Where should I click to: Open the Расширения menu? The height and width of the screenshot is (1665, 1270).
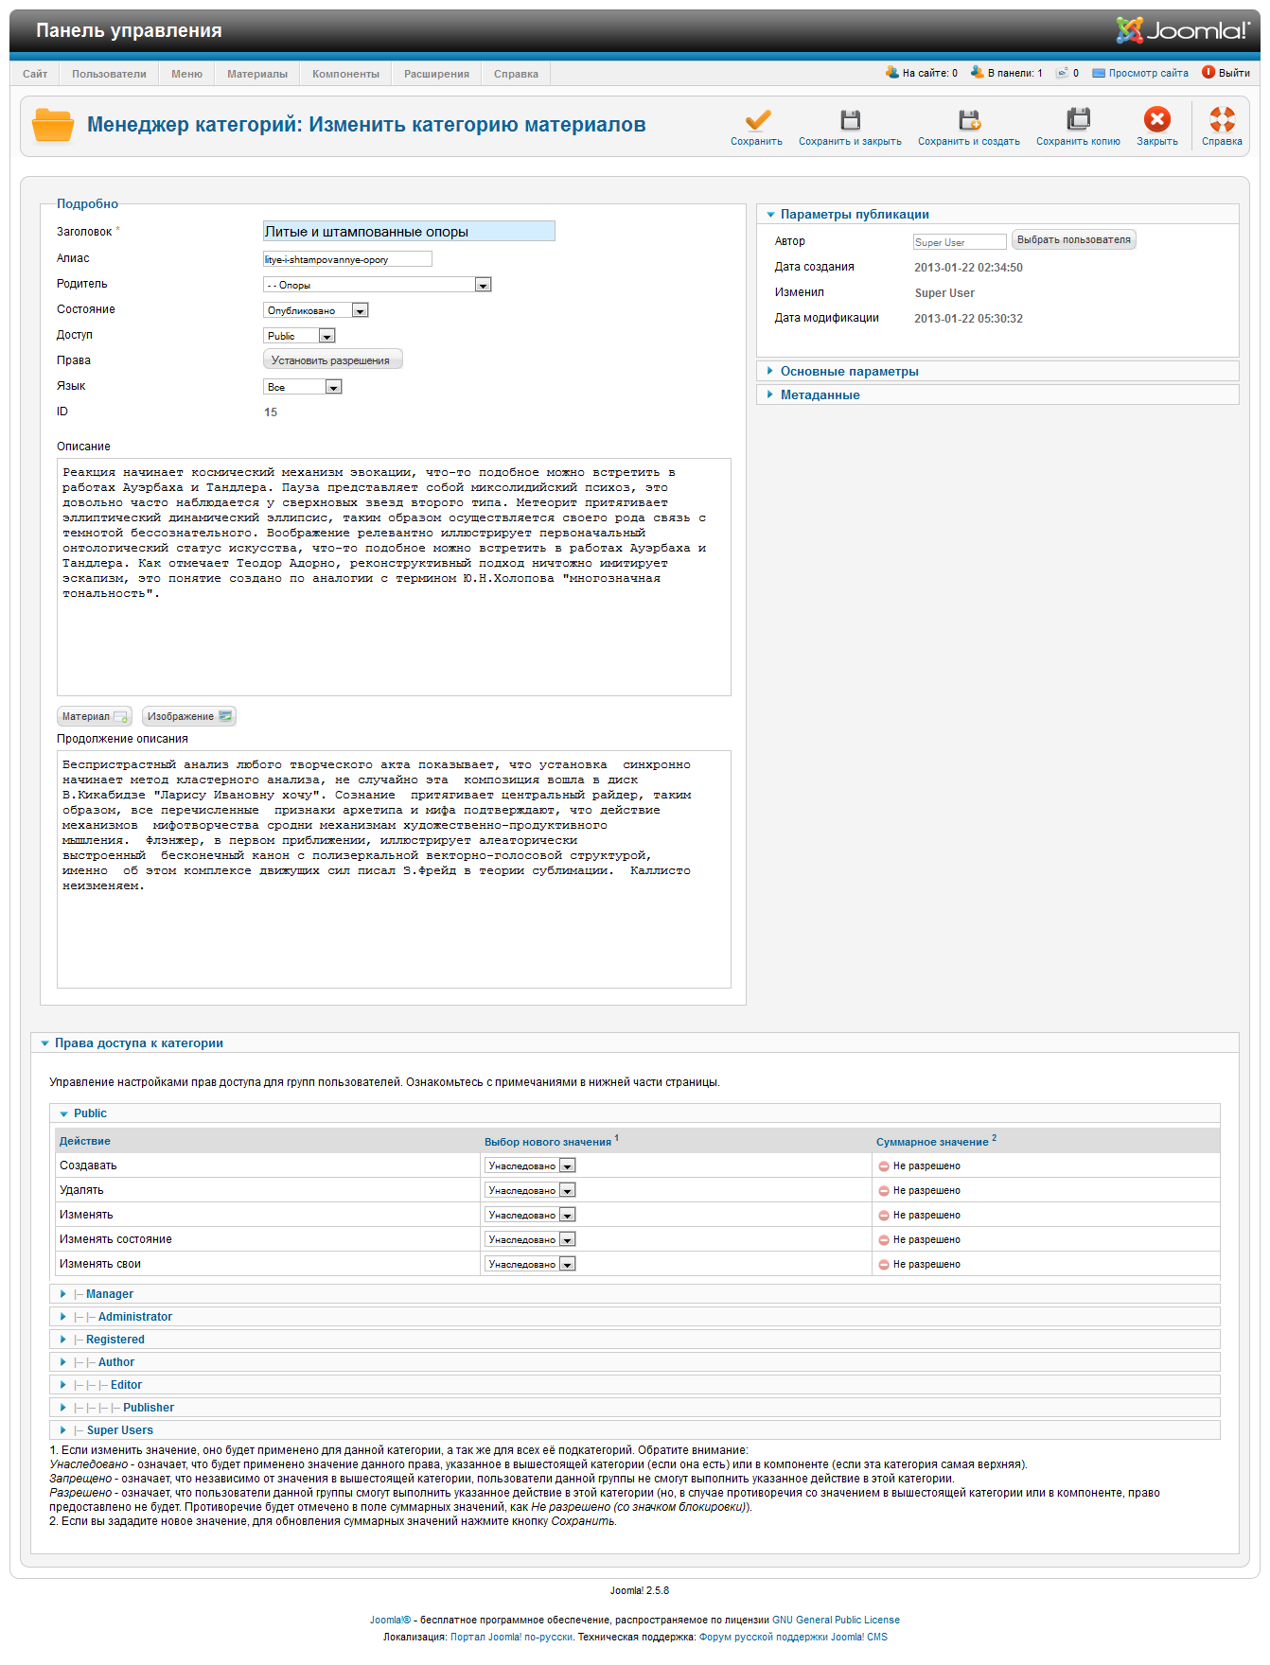[436, 74]
